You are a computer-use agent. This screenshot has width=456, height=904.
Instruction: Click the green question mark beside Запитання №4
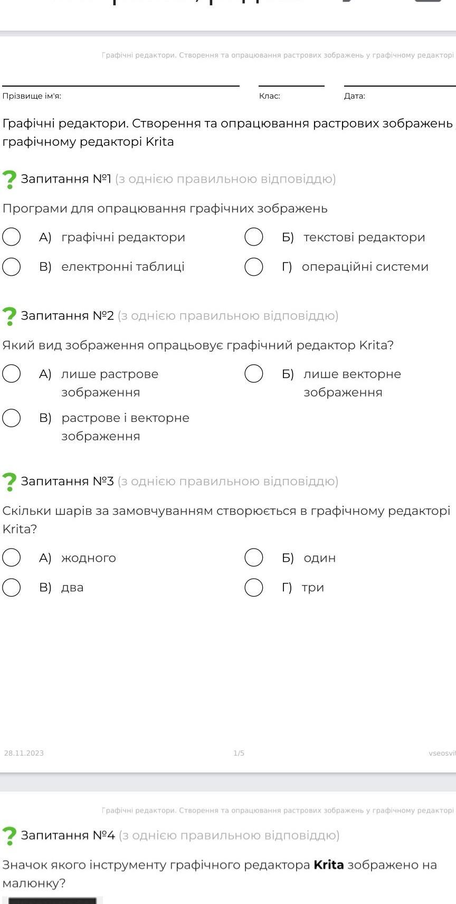coord(9,836)
